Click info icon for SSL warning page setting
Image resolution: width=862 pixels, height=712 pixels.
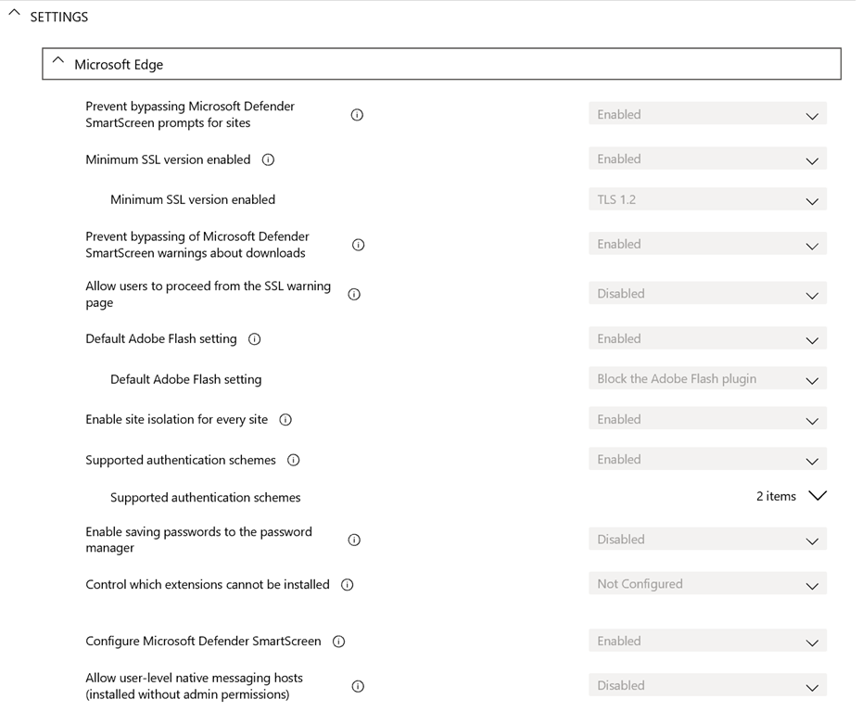click(x=353, y=294)
